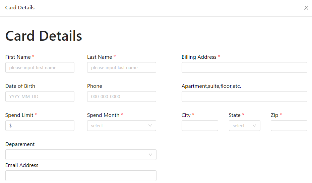Select the Date of Birth field
Image resolution: width=312 pixels, height=183 pixels.
point(40,97)
